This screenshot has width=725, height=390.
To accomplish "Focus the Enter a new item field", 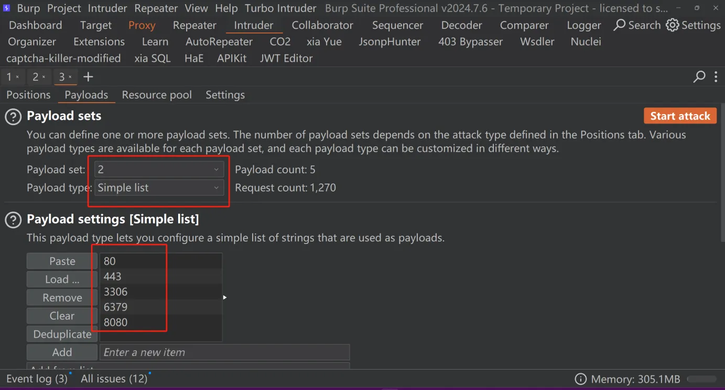I will click(224, 352).
